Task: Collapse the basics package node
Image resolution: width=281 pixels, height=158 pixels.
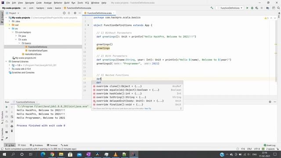Action: tap(19, 43)
